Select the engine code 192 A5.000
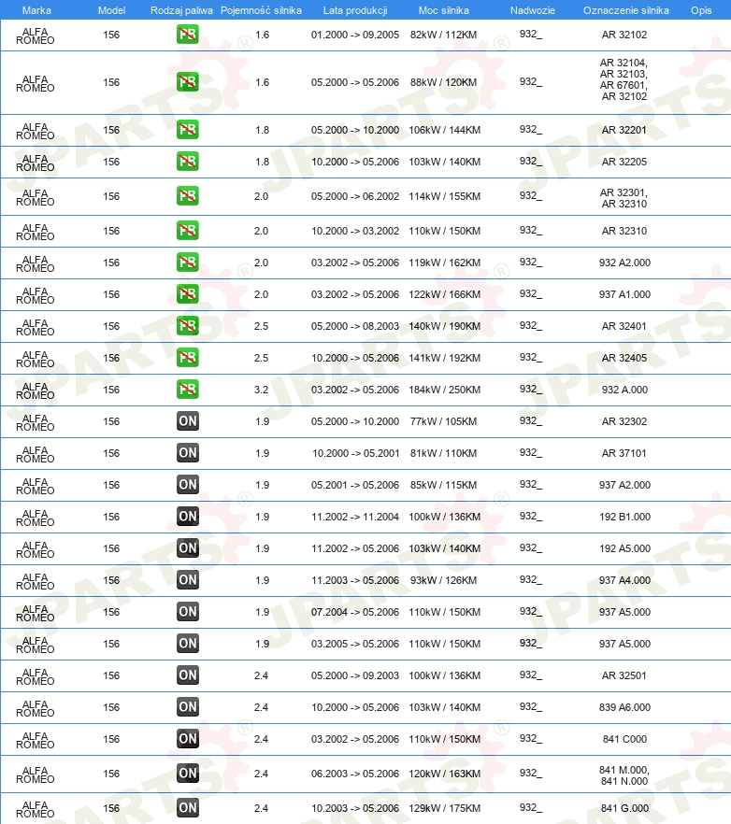The image size is (731, 824). tap(624, 548)
